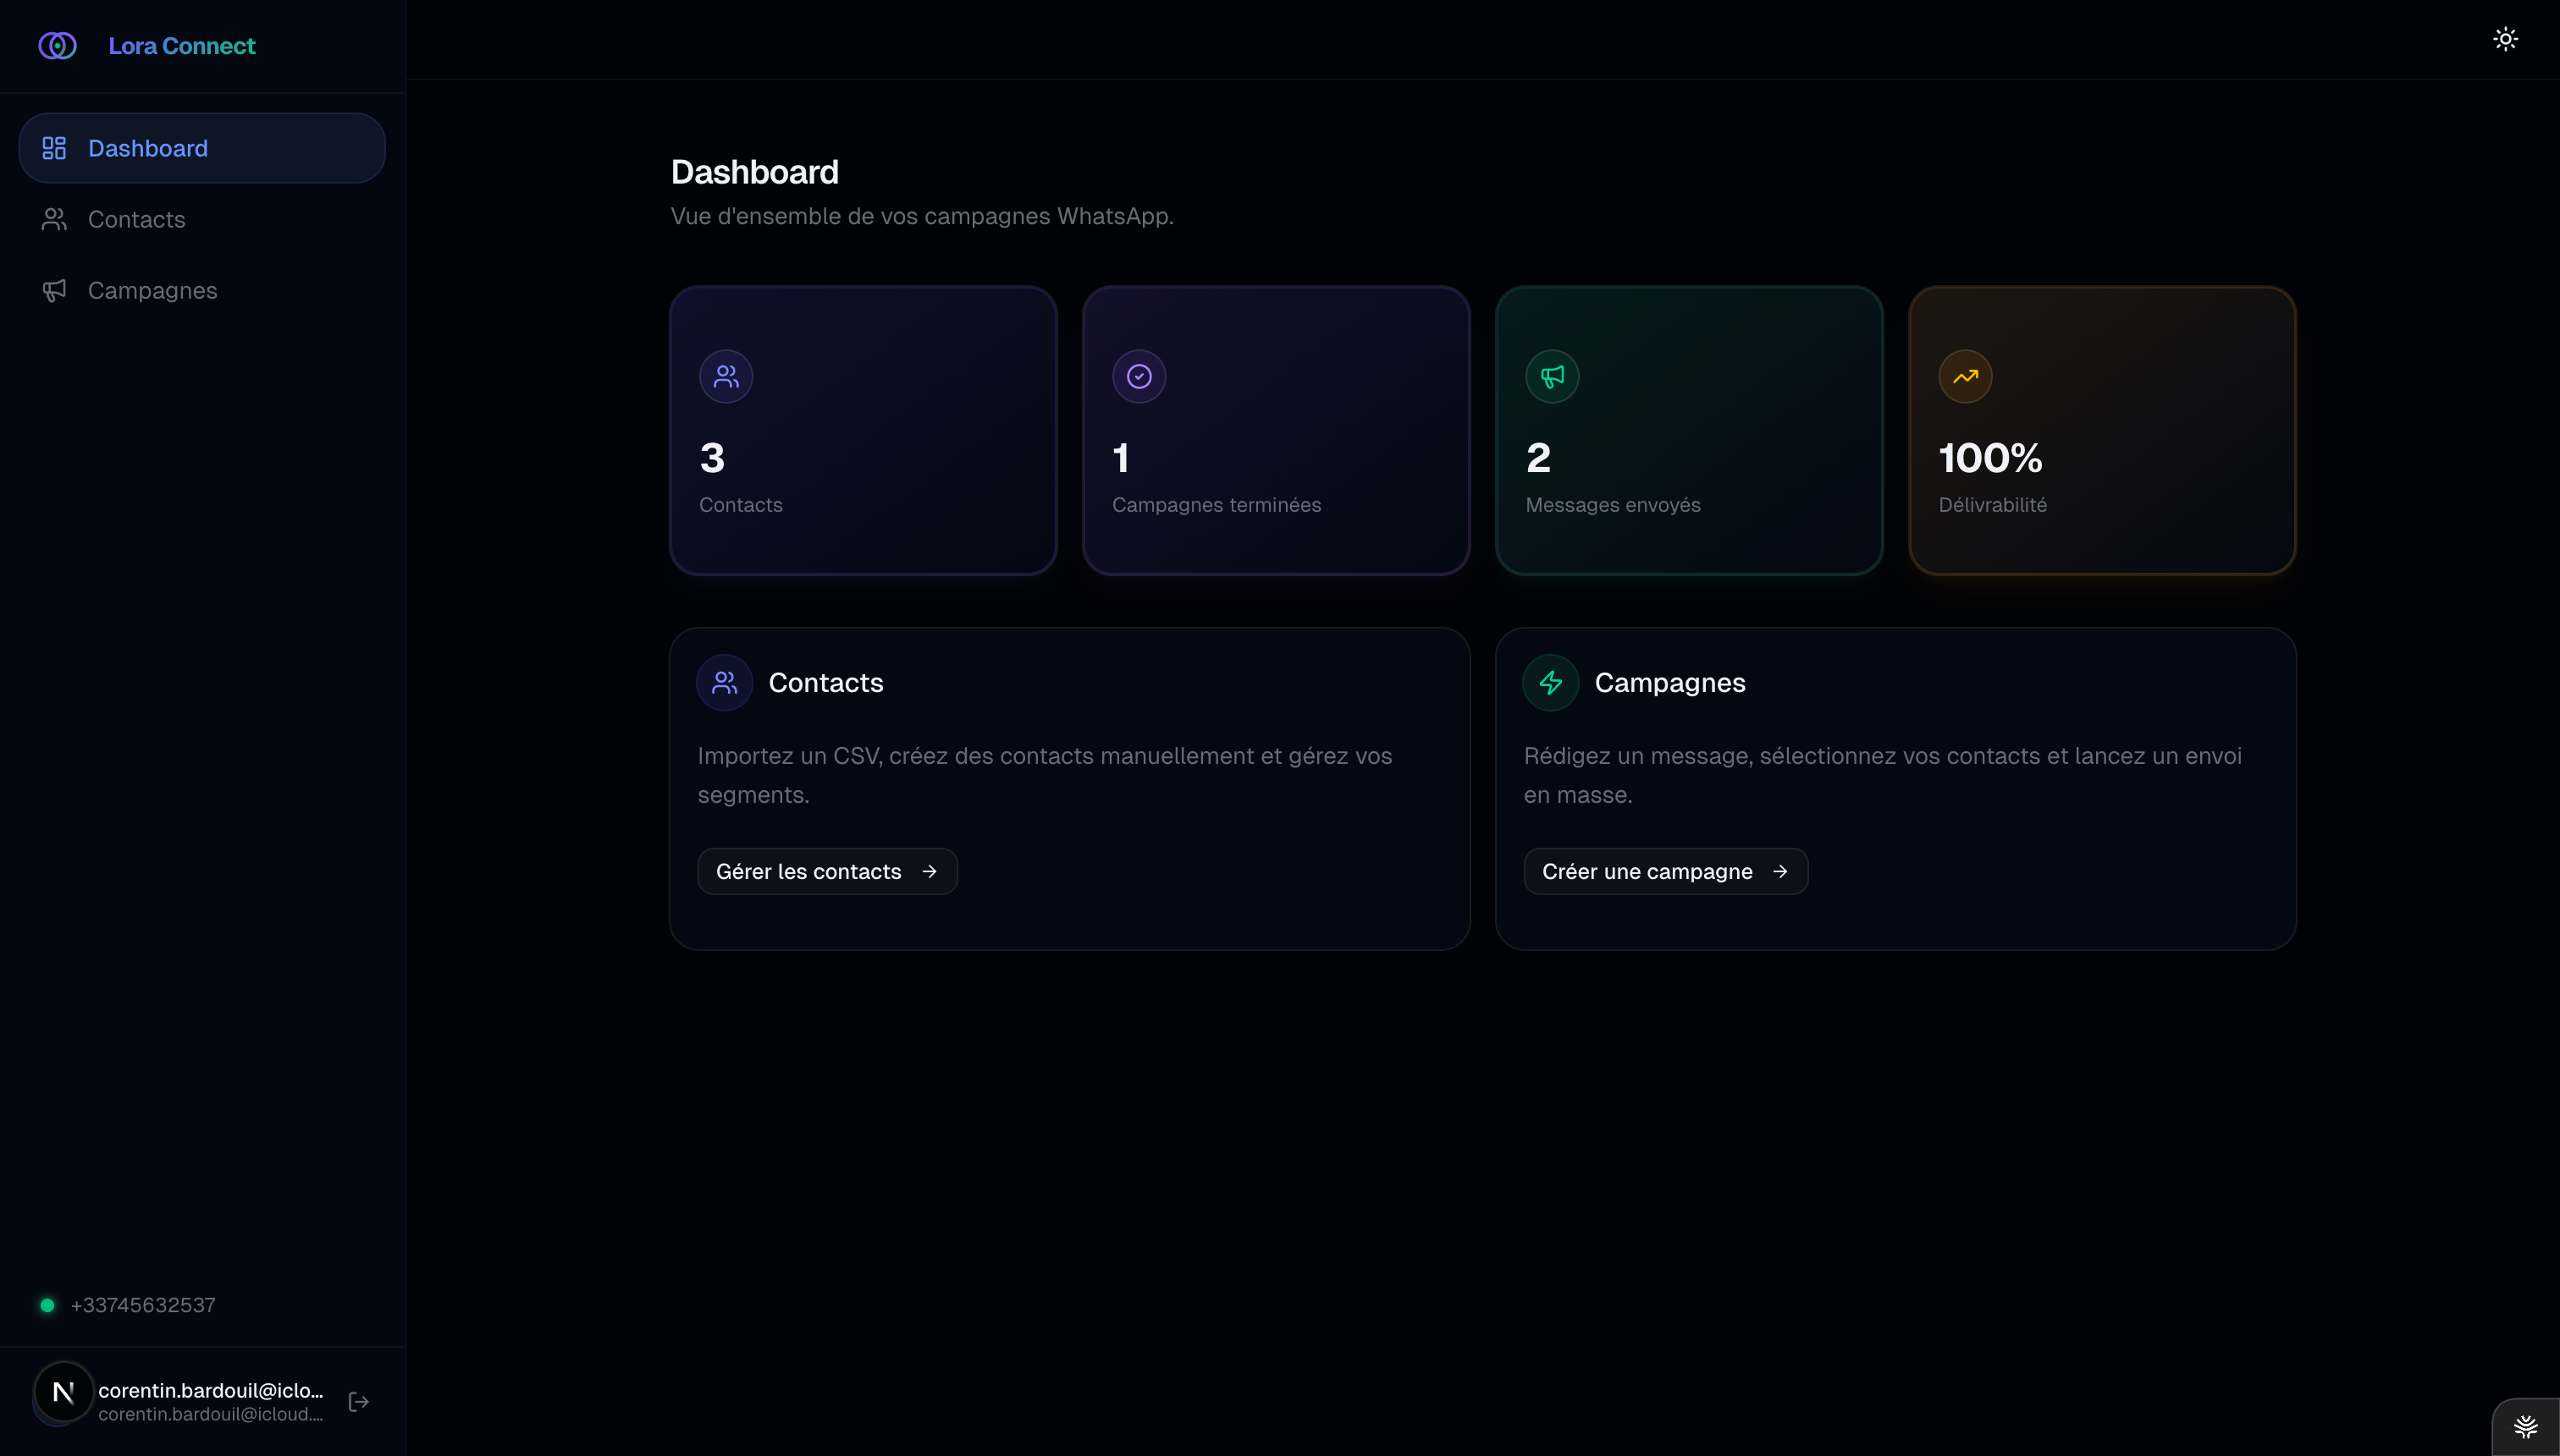
Task: Click the Campagnes panel heading text
Action: tap(1669, 683)
